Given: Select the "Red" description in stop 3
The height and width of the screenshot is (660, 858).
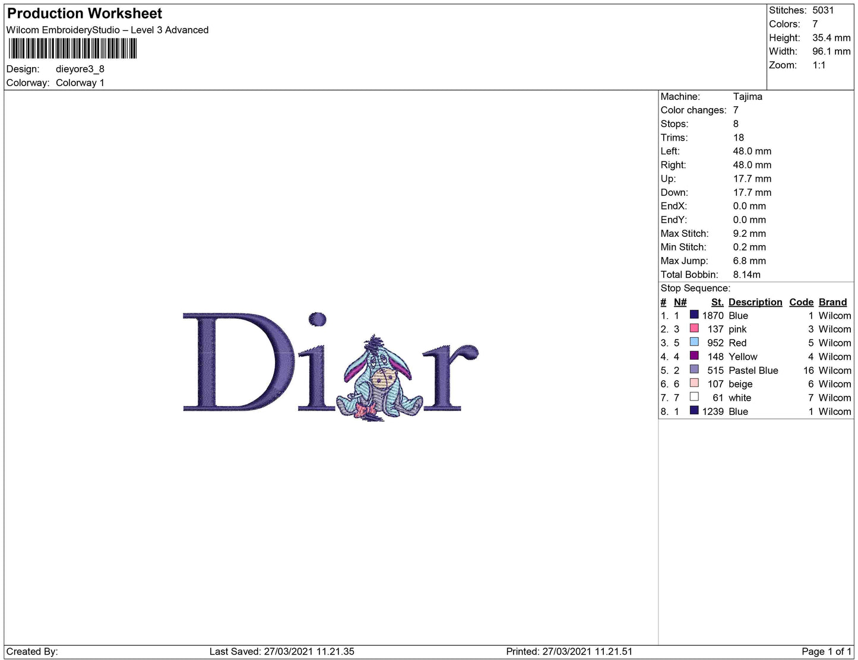Looking at the screenshot, I should coord(737,343).
